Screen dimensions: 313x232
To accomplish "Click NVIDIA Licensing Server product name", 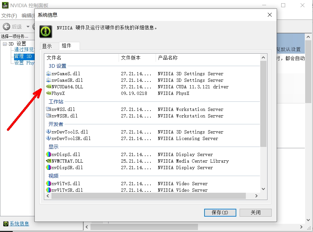I will click(188, 138).
